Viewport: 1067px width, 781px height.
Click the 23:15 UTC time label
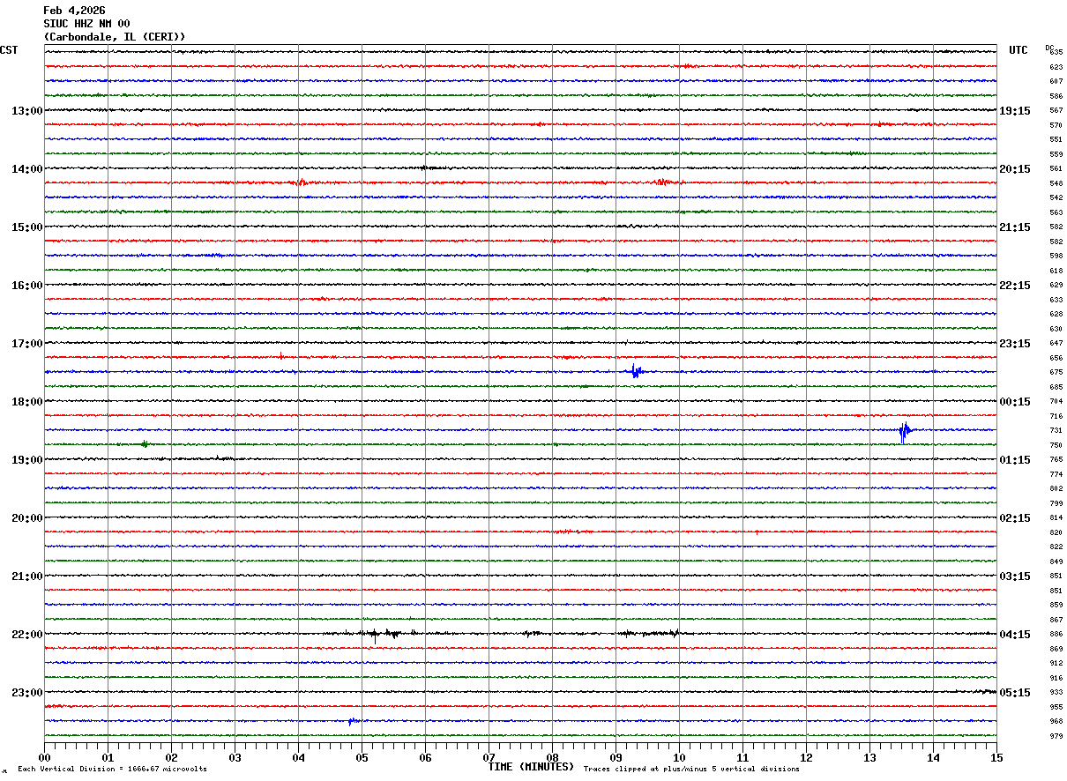click(1015, 343)
